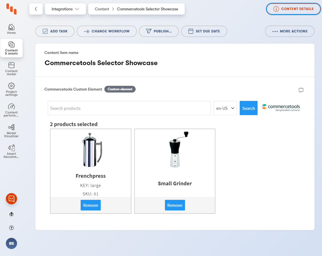The height and width of the screenshot is (256, 322).
Task: Remove the Frenchpress product
Action: tap(91, 205)
